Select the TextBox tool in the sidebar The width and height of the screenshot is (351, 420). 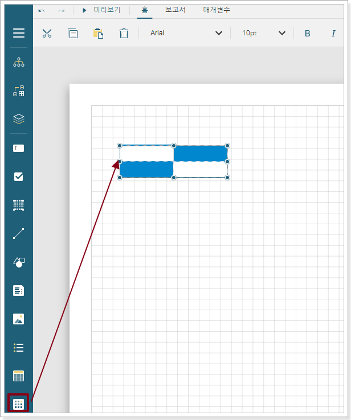pos(19,148)
